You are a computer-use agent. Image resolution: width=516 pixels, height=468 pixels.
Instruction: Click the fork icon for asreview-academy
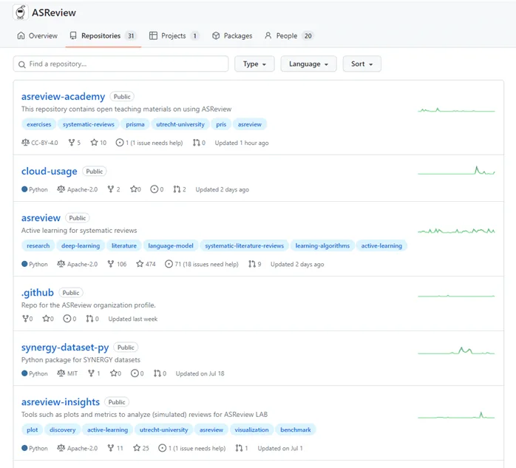click(x=72, y=143)
